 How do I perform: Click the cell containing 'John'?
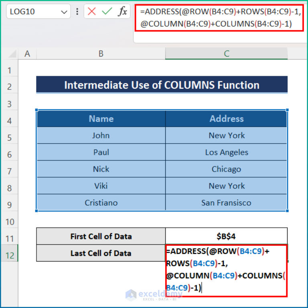point(101,135)
